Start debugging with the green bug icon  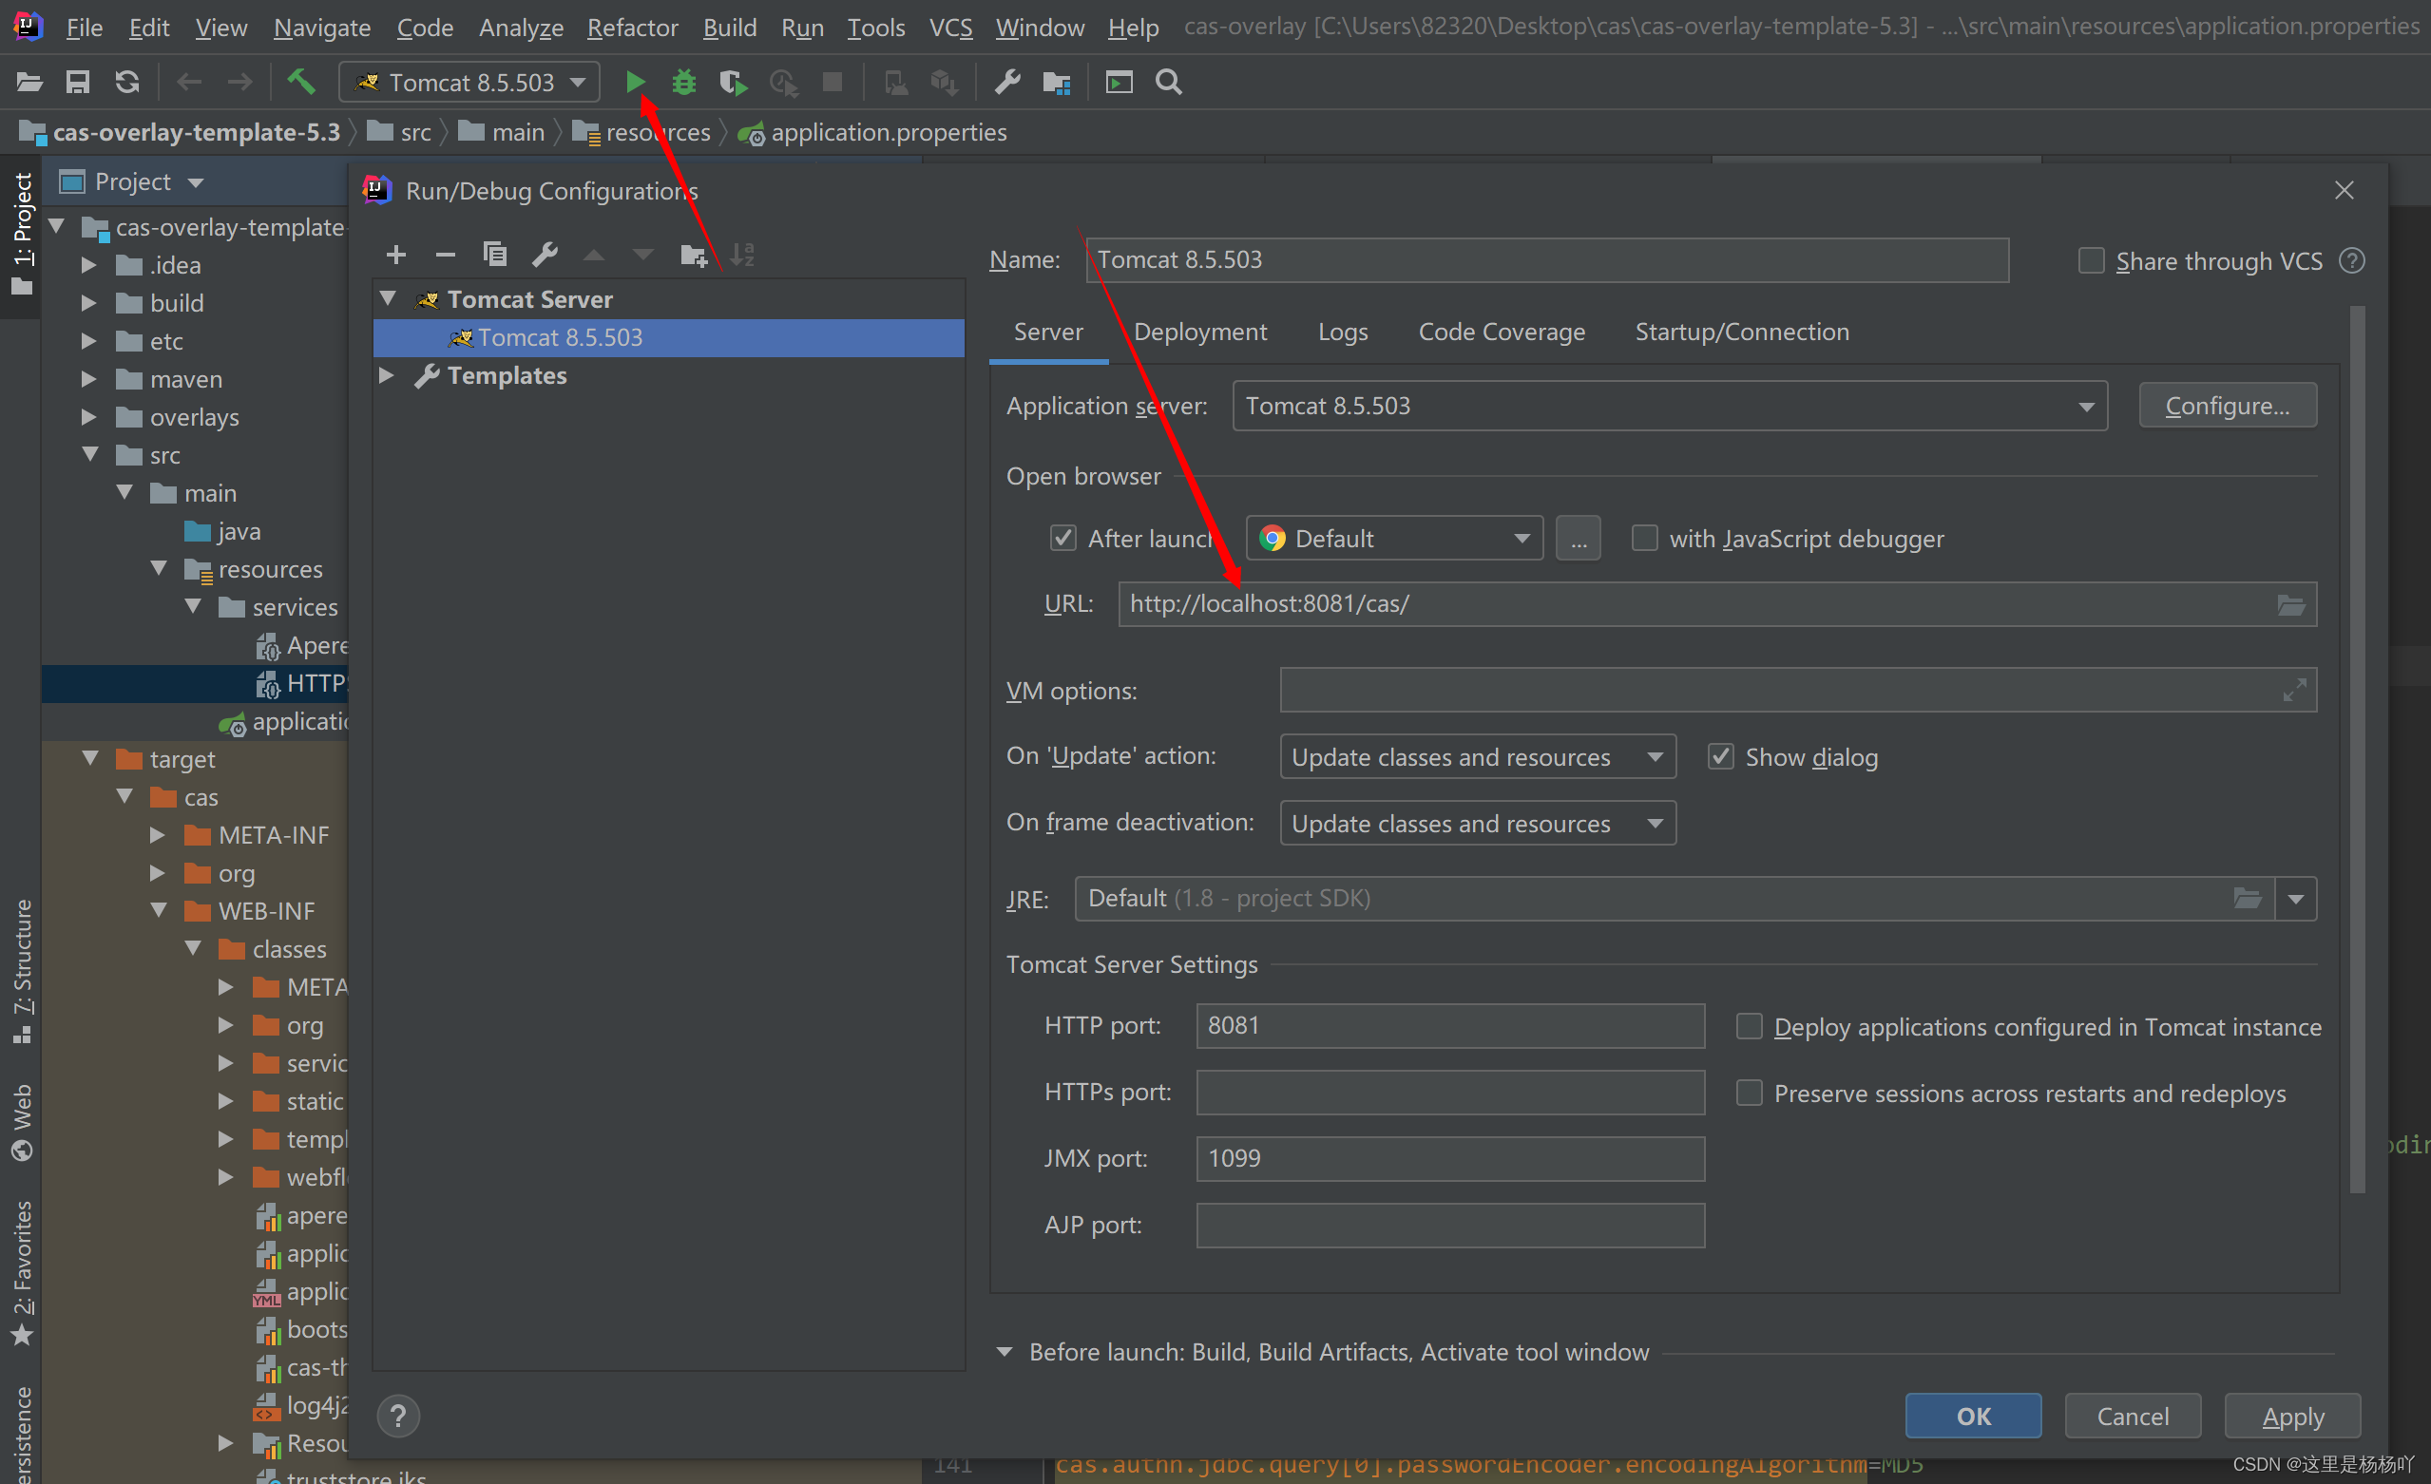pyautogui.click(x=683, y=82)
